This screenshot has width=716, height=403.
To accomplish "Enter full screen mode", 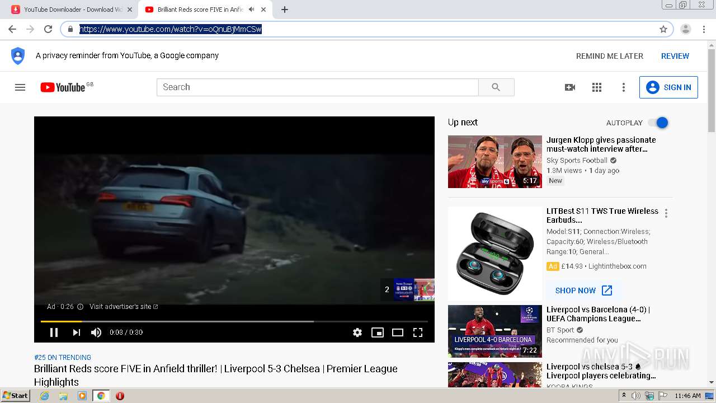I will coord(418,332).
